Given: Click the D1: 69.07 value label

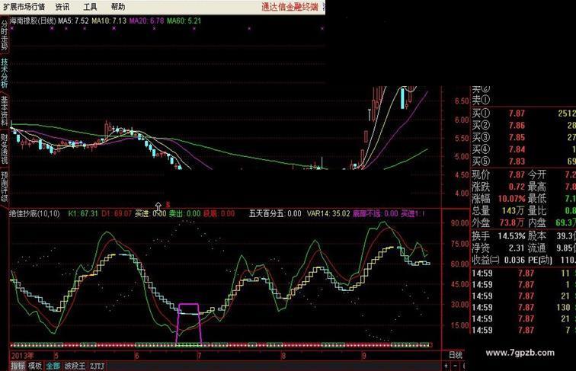Looking at the screenshot, I should [x=116, y=214].
